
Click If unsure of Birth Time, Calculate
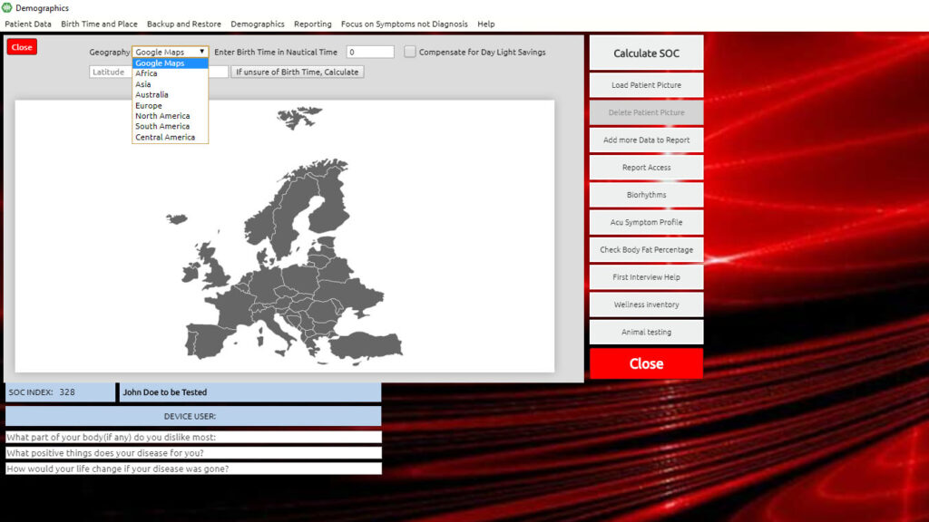click(298, 72)
